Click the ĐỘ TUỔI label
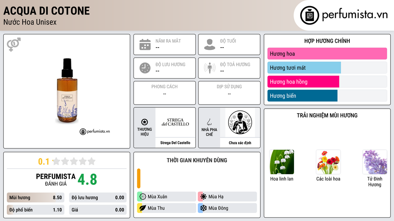Screen dimensions: 394x221 pos(228,41)
